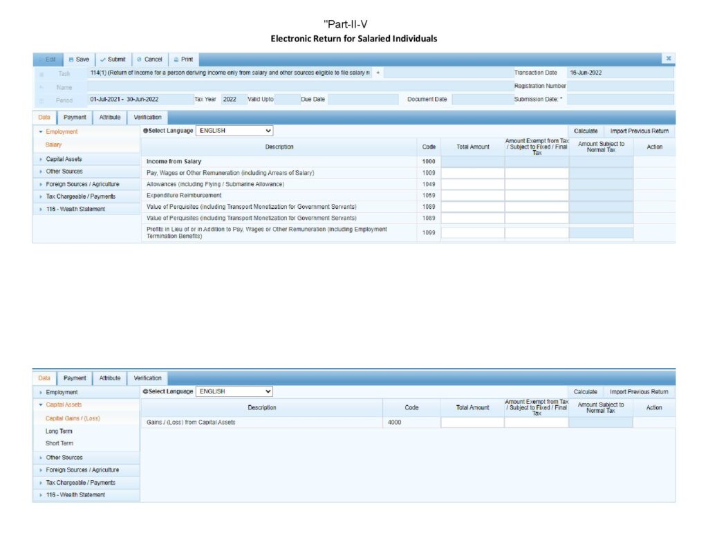
Task: Select Salary in the Employment sidebar
Action: 53,145
